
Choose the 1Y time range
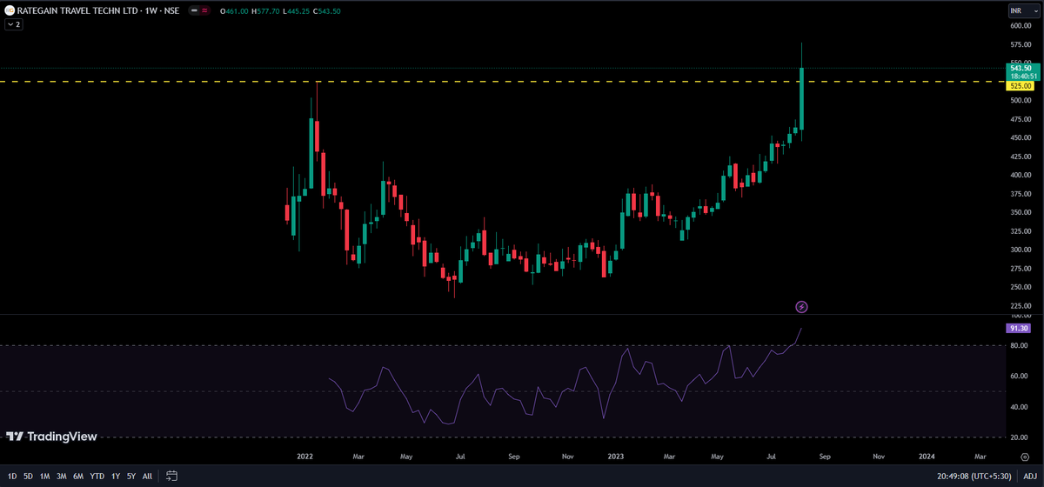click(x=116, y=476)
